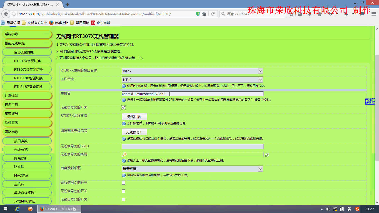The height and width of the screenshot is (213, 379).
Task: Select the 系统参数 sidebar menu
Action: point(27,34)
